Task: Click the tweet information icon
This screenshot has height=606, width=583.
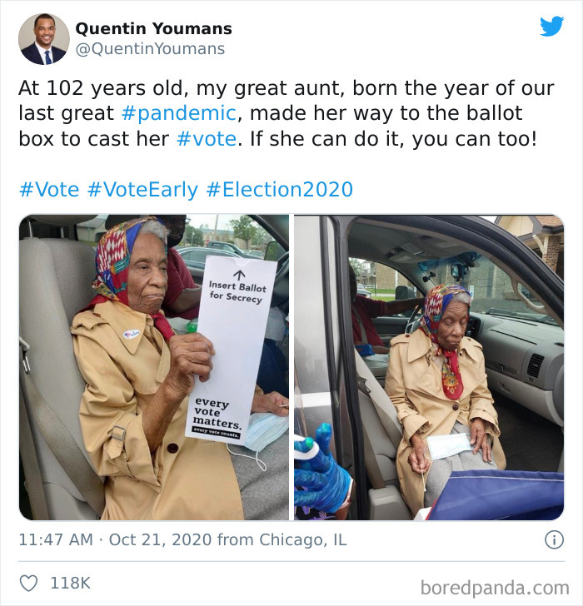Action: [554, 539]
